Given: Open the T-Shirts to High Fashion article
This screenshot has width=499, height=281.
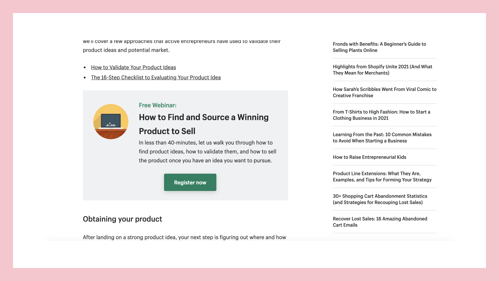Looking at the screenshot, I should [x=381, y=115].
